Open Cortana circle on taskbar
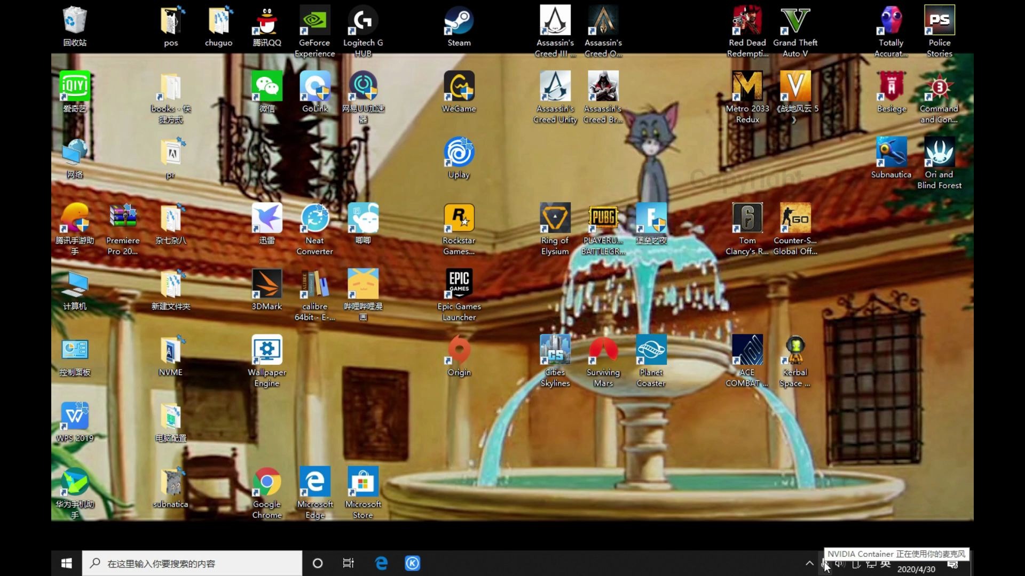Viewport: 1025px width, 576px height. pos(318,563)
